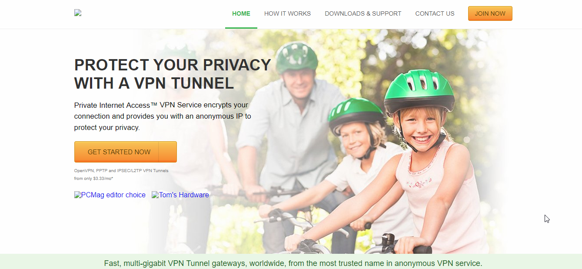Click the orange JOIN NOW button
582x269 pixels.
[x=490, y=13]
